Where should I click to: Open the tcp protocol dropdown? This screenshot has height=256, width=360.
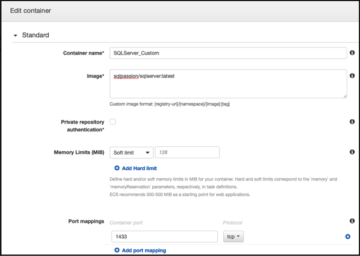tap(233, 237)
